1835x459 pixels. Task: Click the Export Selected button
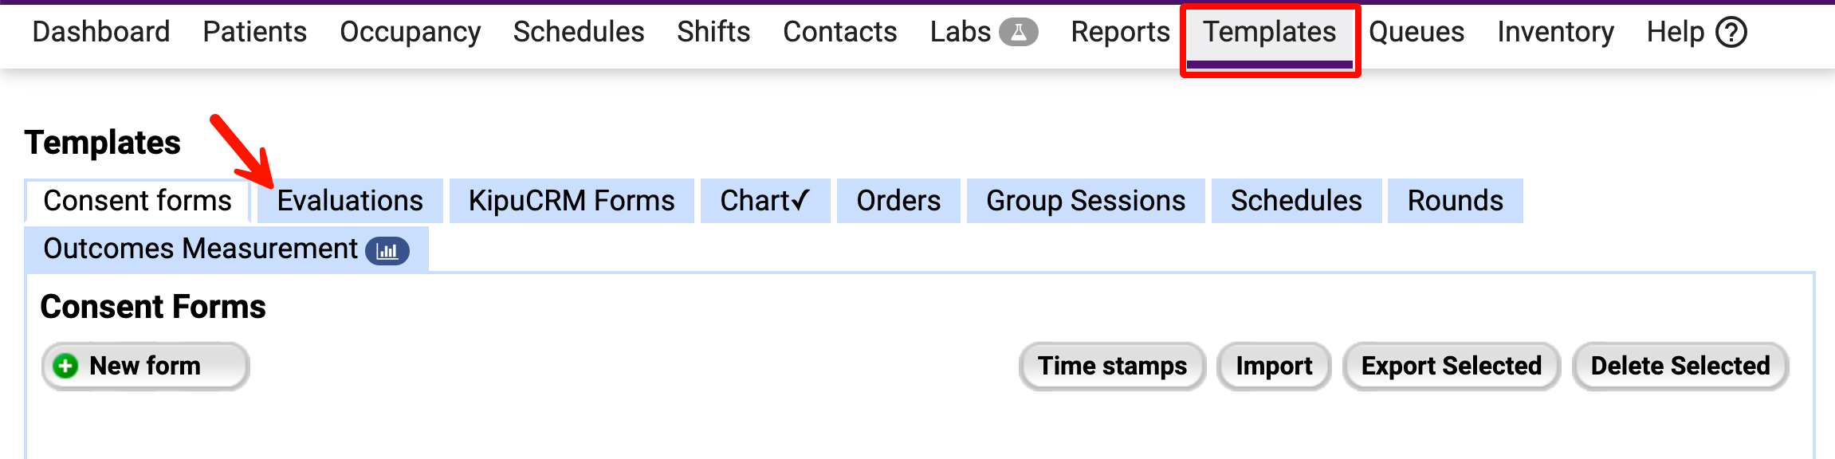tap(1451, 366)
